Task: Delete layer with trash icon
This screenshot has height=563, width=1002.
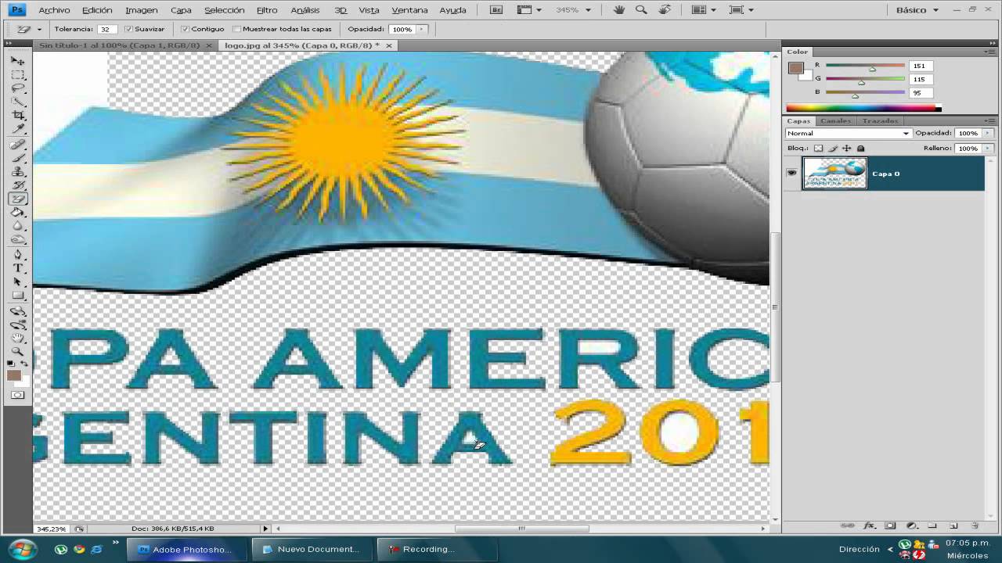Action: 975,525
